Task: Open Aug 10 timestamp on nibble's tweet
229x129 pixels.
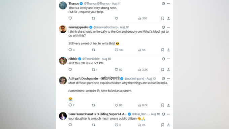Action: click(x=106, y=59)
